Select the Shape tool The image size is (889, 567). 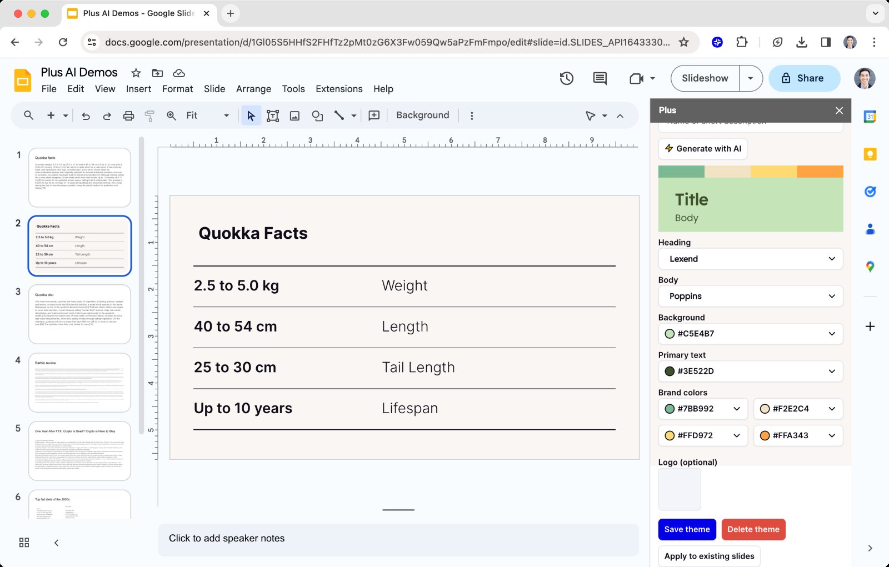pos(317,116)
